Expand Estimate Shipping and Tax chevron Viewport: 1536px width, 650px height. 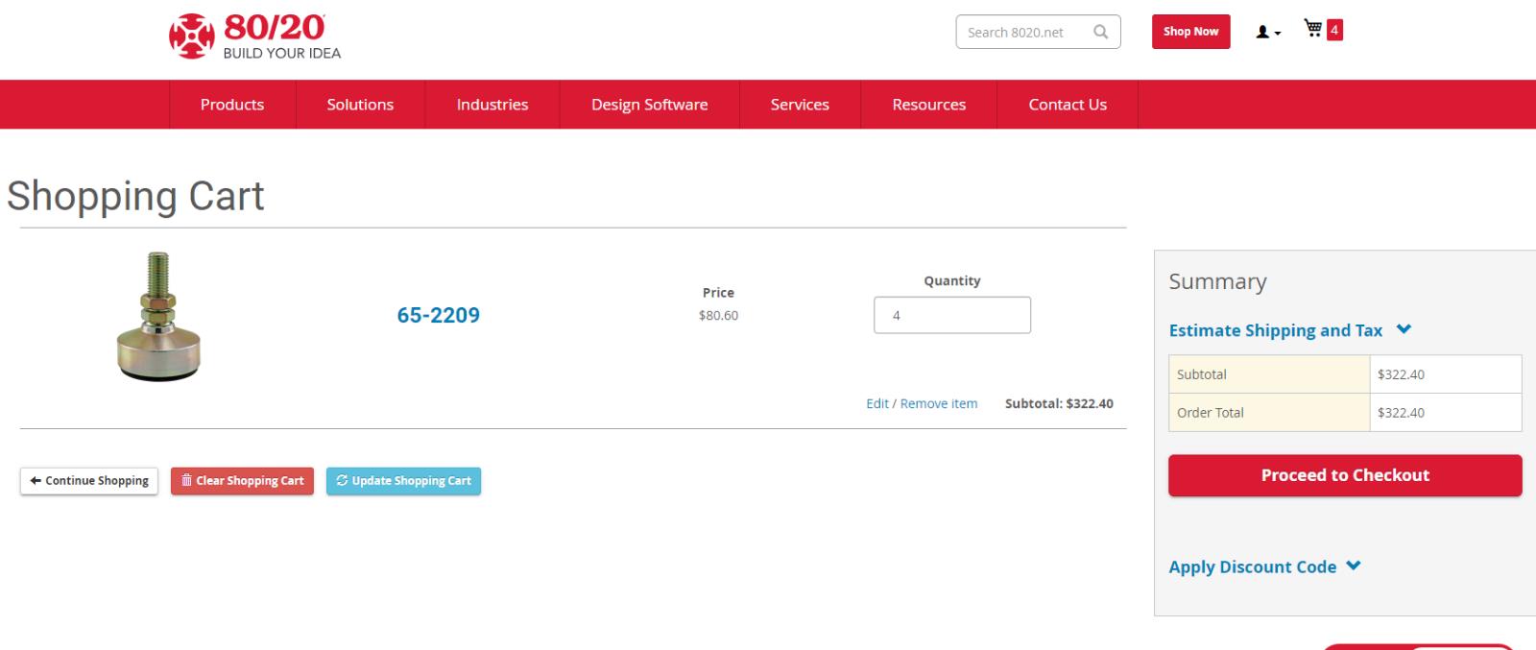click(x=1404, y=329)
